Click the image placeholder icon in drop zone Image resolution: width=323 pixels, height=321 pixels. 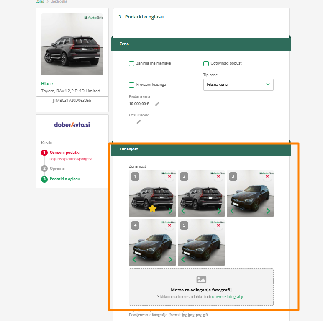point(201,280)
